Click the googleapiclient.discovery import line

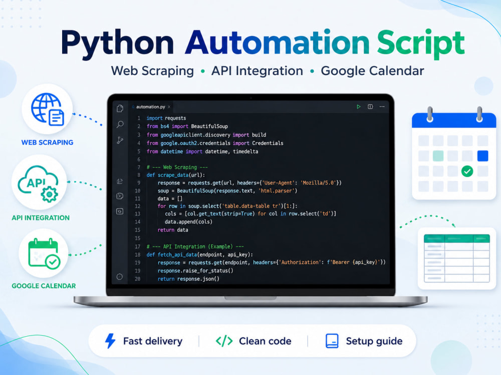click(x=206, y=135)
